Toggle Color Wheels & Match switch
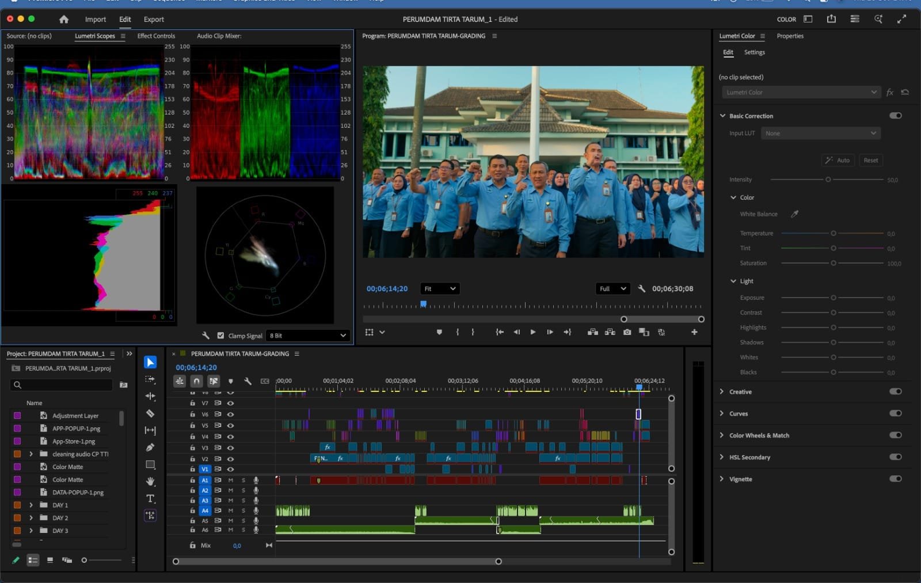This screenshot has height=583, width=921. click(896, 435)
